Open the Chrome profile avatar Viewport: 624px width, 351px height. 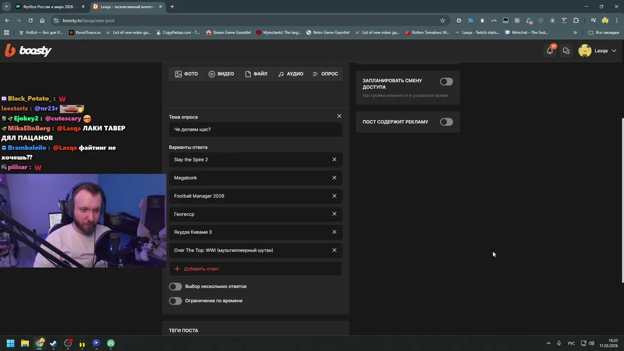coord(605,20)
